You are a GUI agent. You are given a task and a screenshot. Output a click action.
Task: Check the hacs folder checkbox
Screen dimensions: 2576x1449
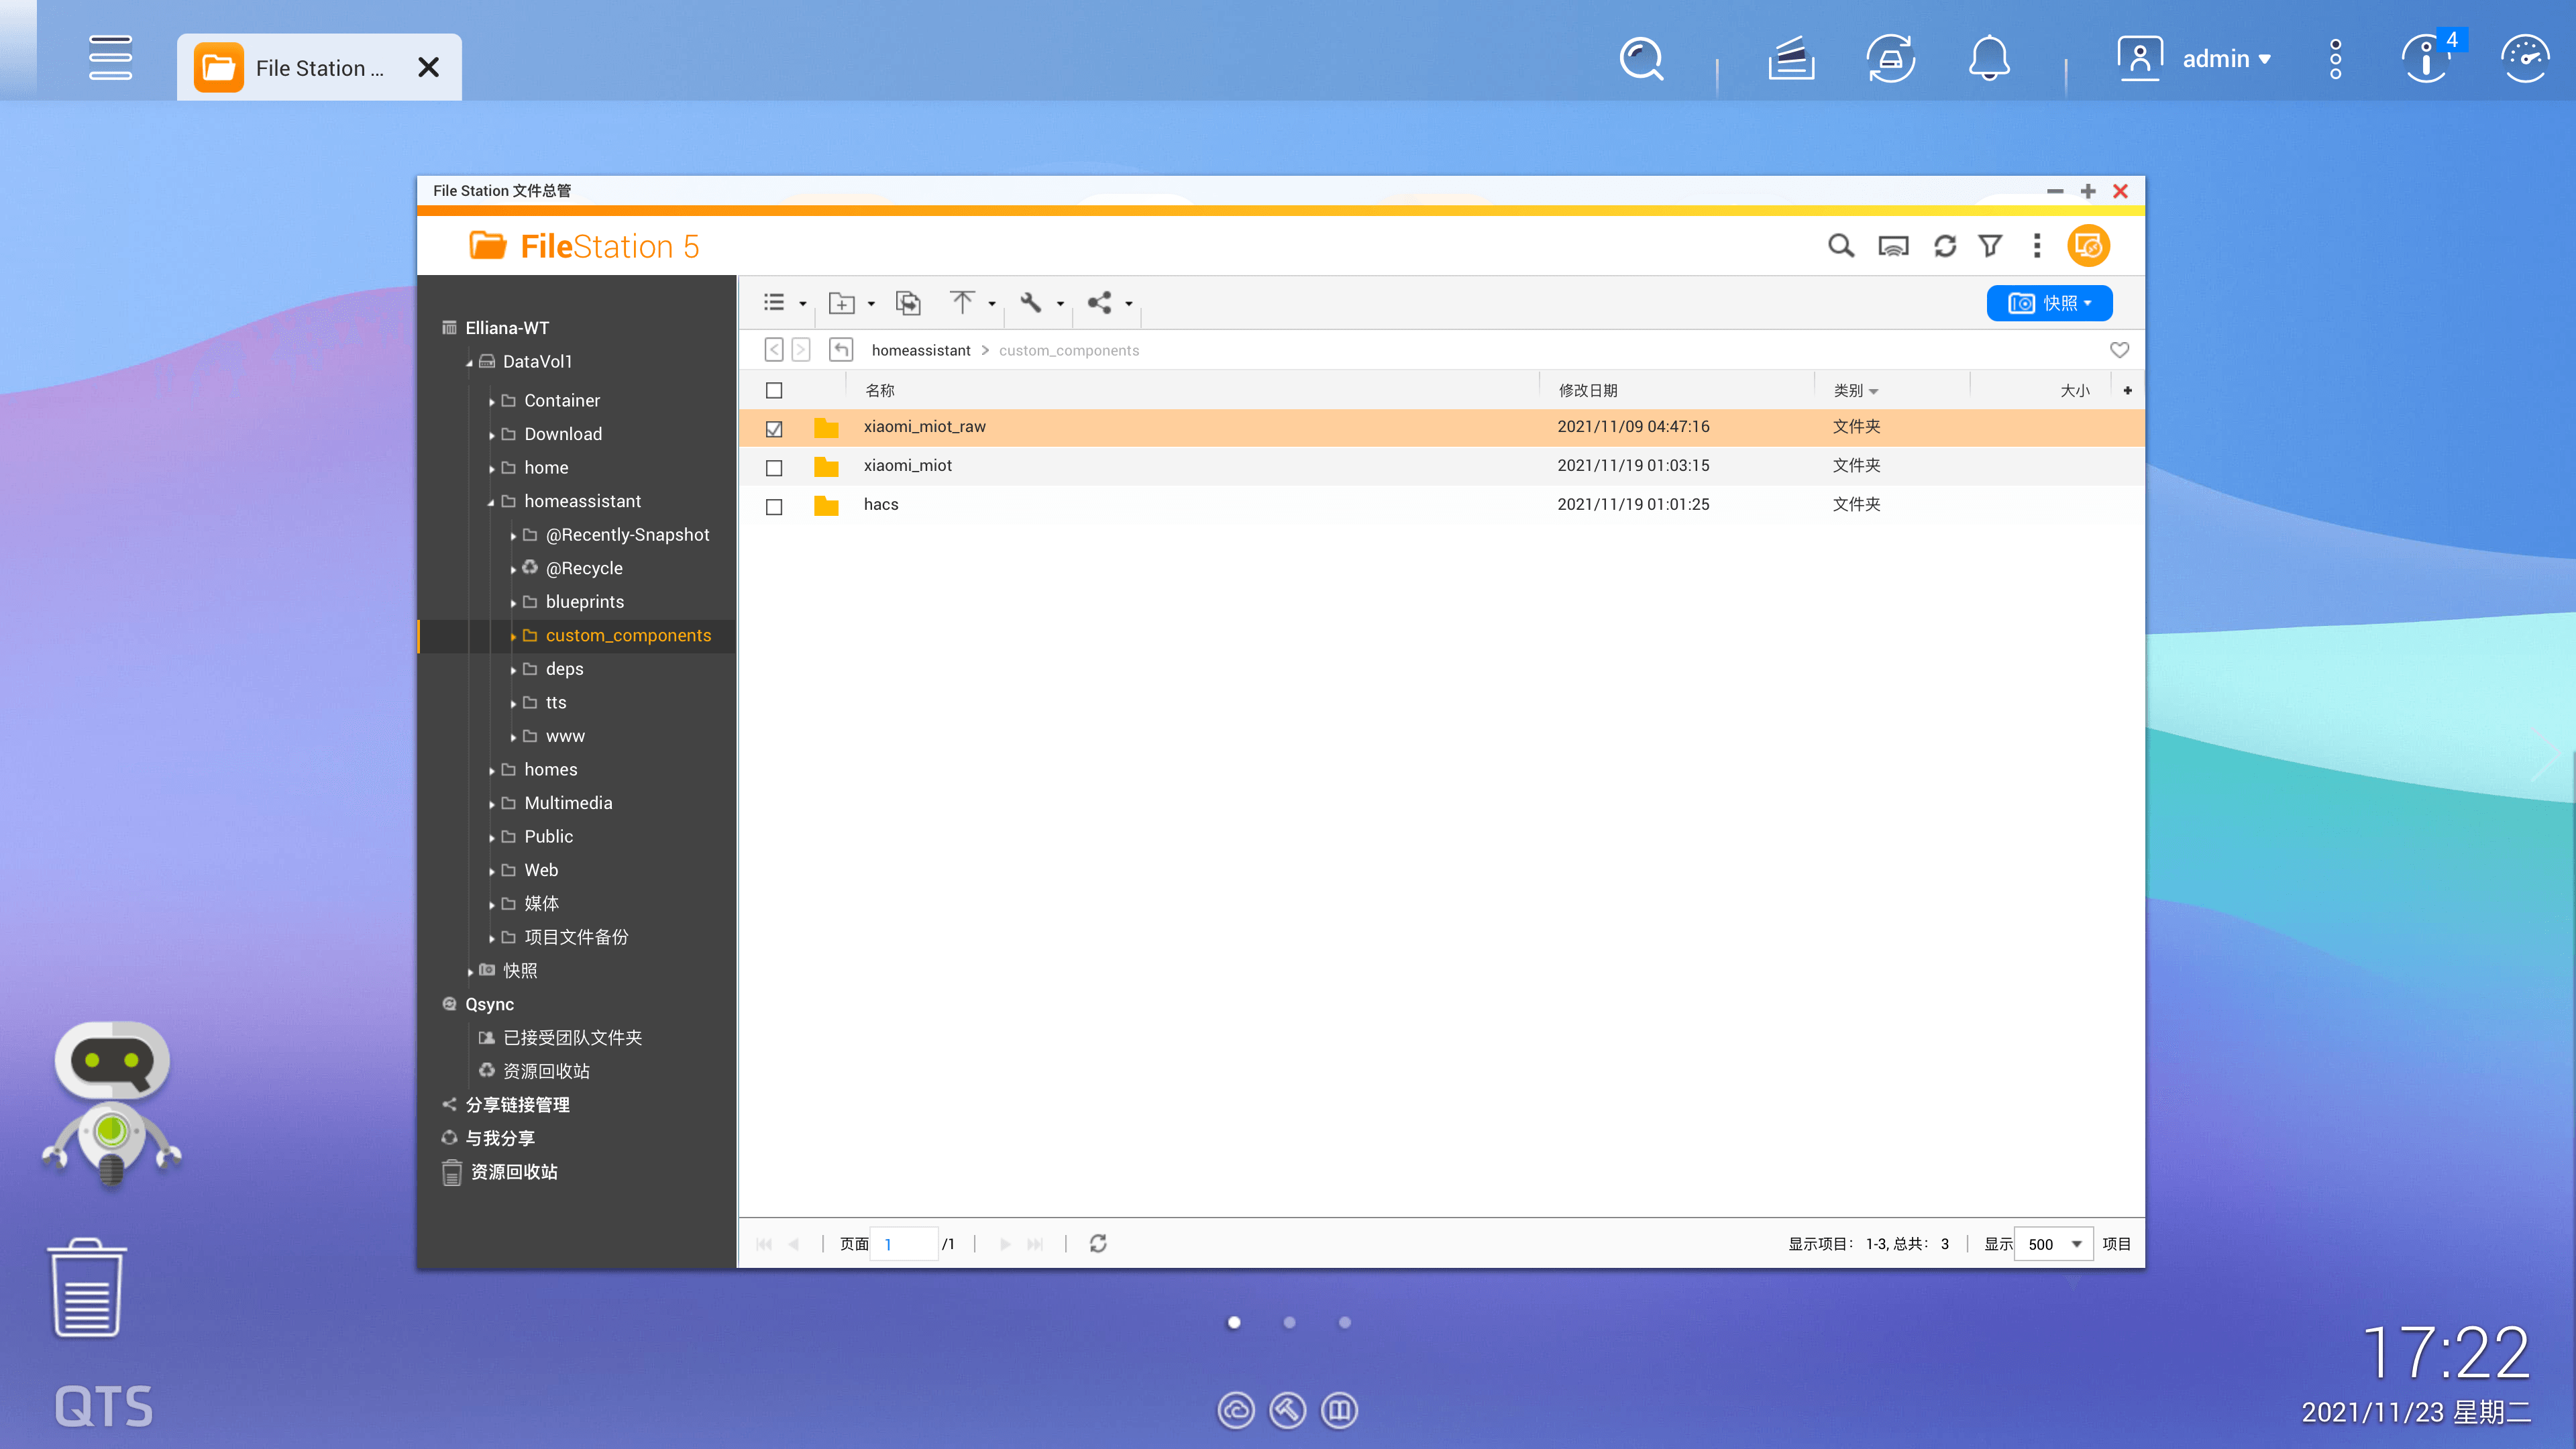tap(774, 507)
